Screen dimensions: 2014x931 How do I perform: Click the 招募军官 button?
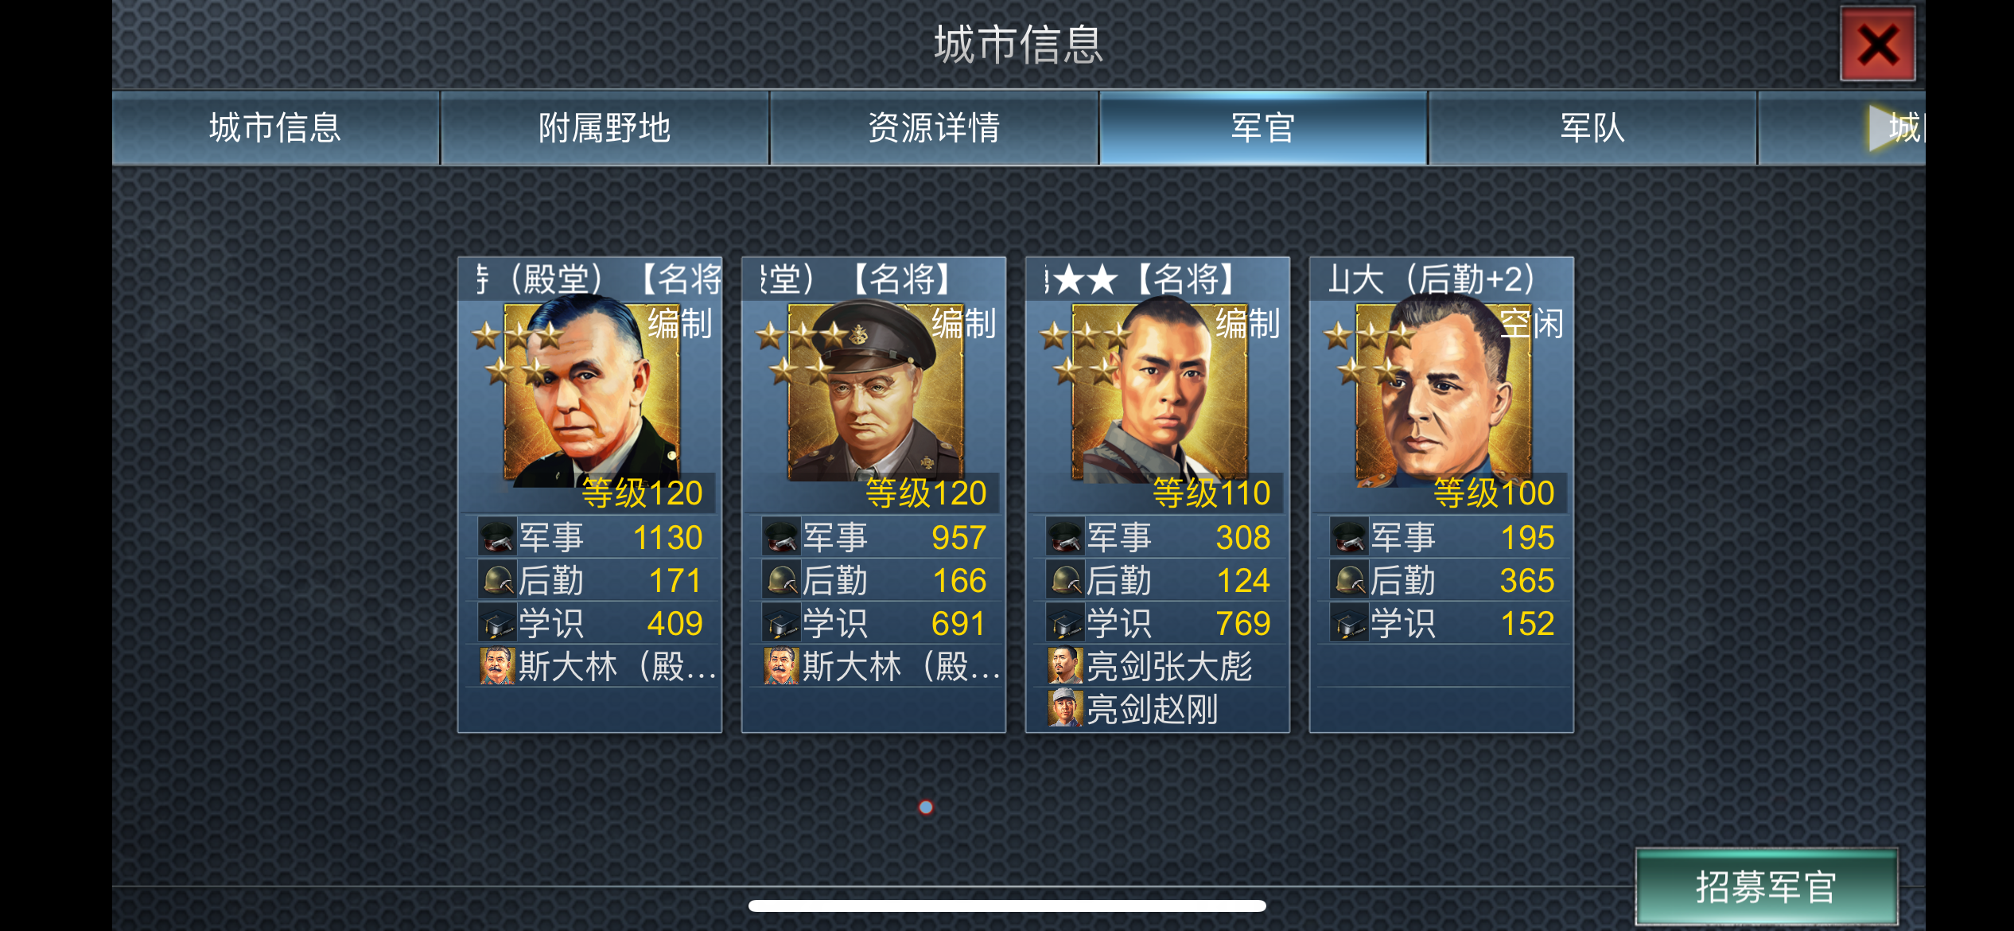coord(1767,886)
